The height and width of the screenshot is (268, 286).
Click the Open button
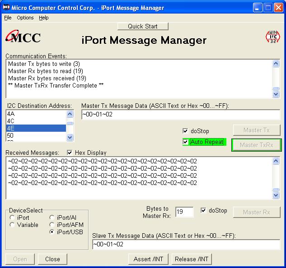click(20, 259)
